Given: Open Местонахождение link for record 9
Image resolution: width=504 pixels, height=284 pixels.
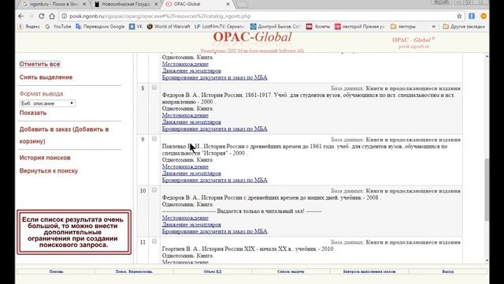Looking at the screenshot, I should coord(185,166).
